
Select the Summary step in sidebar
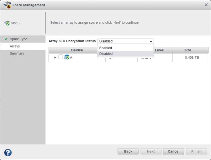point(23,54)
